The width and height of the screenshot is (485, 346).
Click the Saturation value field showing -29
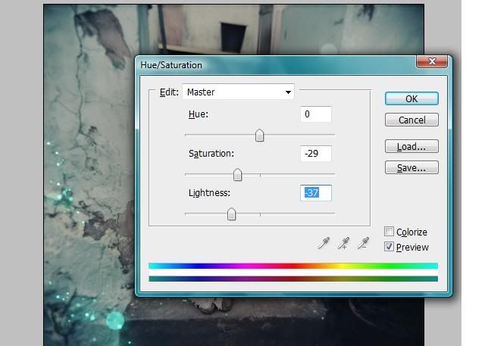pyautogui.click(x=316, y=153)
